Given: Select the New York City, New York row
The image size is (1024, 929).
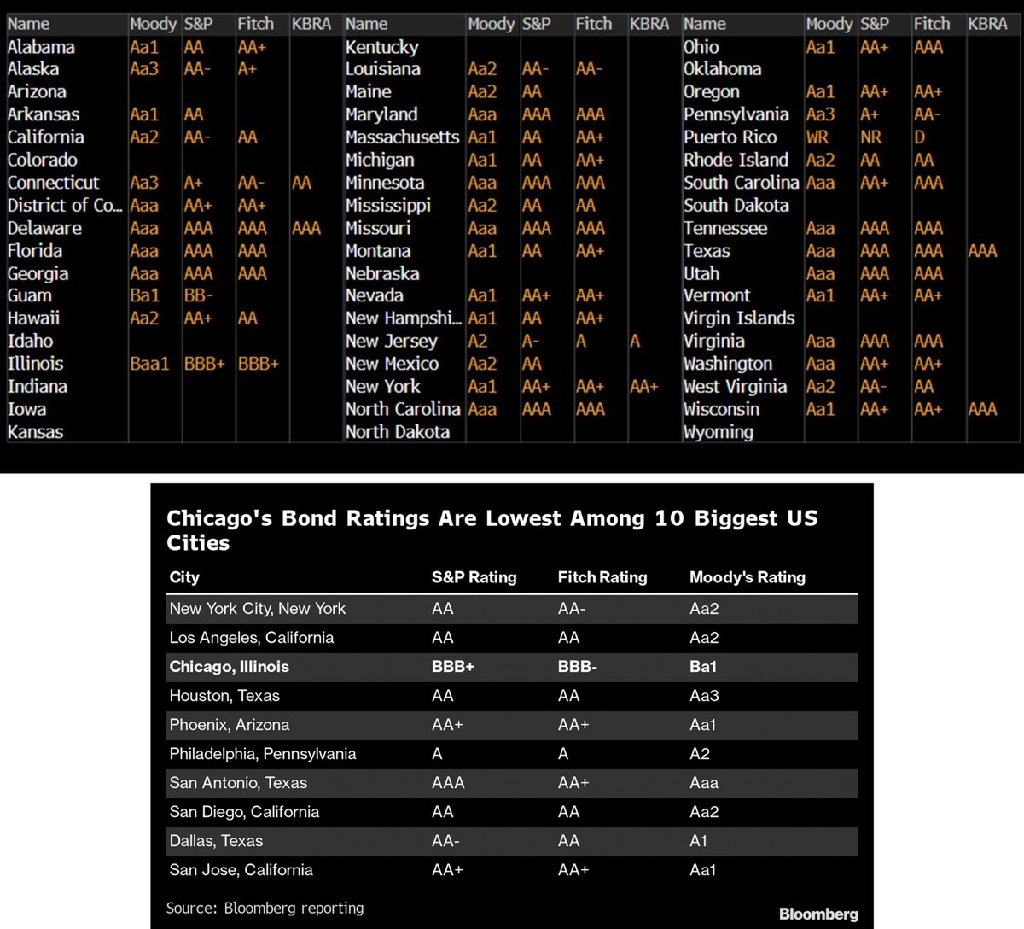Looking at the screenshot, I should click(x=513, y=609).
